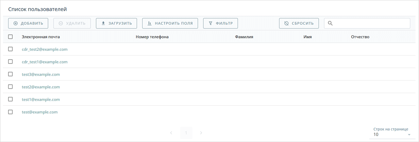Select page 1 in pagination
Screen dimensions: 419x142
coord(186,133)
